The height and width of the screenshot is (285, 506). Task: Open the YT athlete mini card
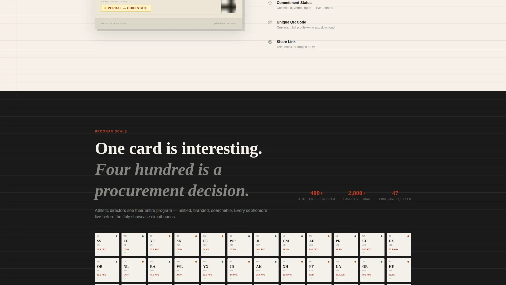pyautogui.click(x=160, y=244)
